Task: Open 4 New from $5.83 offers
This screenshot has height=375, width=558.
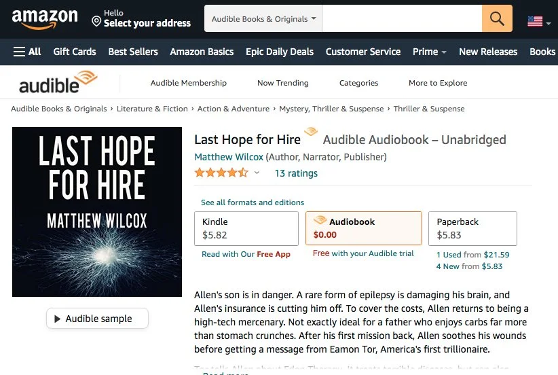Action: click(x=469, y=266)
